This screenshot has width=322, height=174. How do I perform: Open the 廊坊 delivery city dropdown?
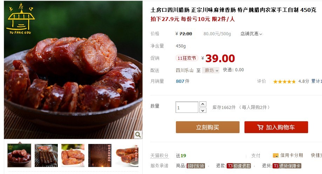click(x=211, y=71)
